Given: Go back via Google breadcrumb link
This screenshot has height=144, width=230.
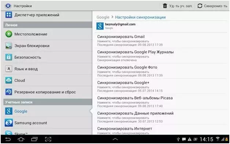Looking at the screenshot, I should 103,17.
